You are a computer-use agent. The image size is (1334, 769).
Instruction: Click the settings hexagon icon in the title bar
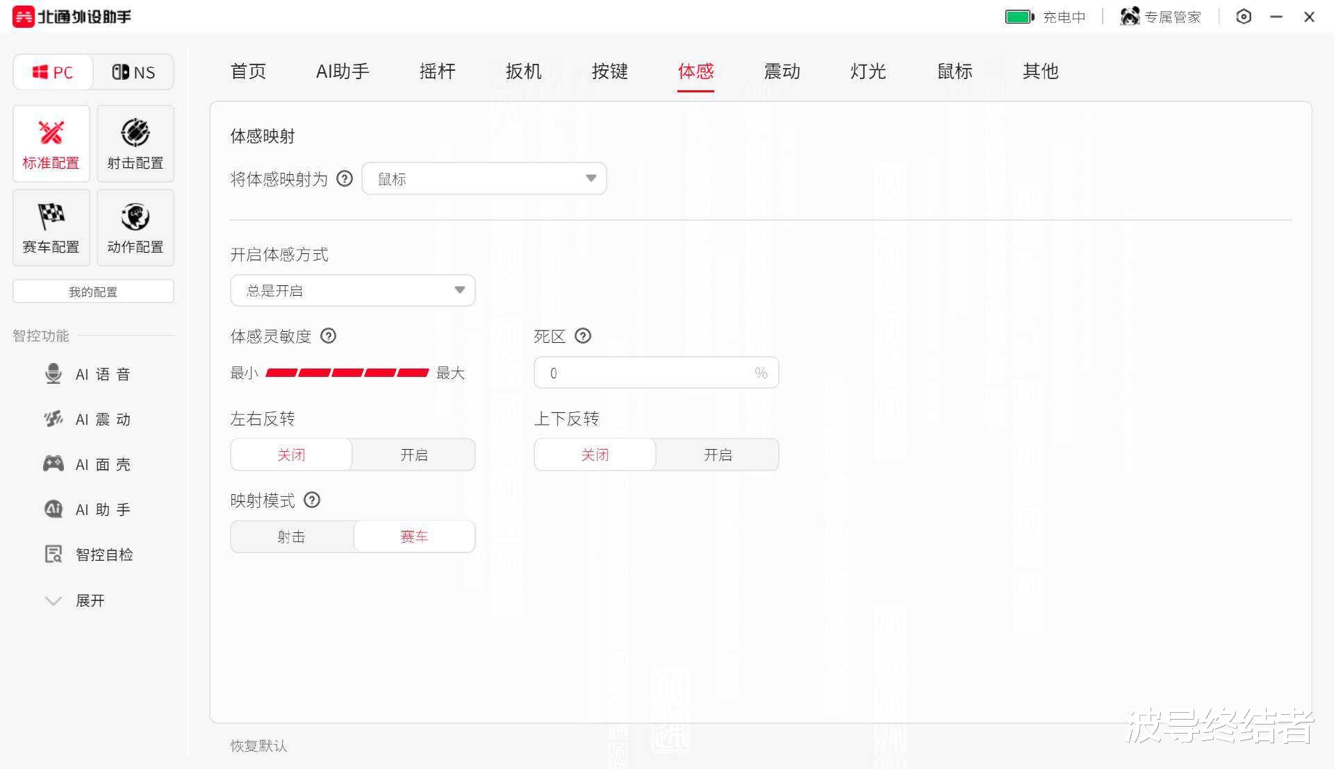point(1244,17)
